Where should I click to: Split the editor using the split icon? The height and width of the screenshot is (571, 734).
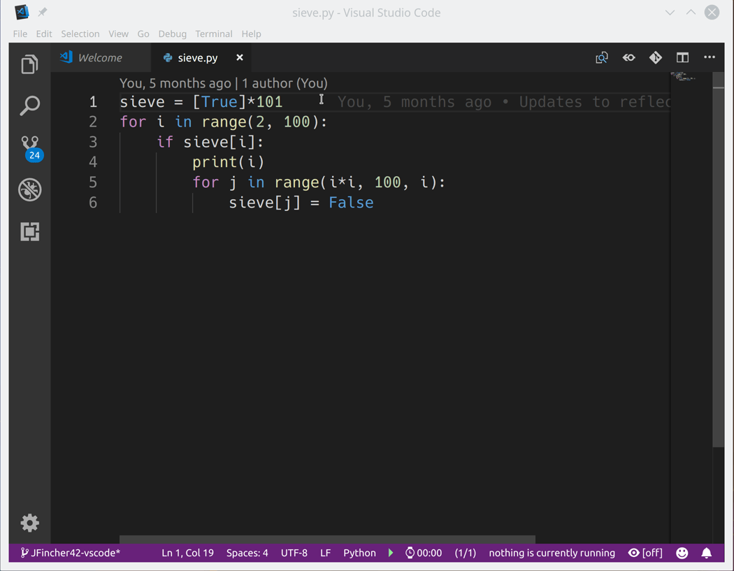[x=682, y=58]
